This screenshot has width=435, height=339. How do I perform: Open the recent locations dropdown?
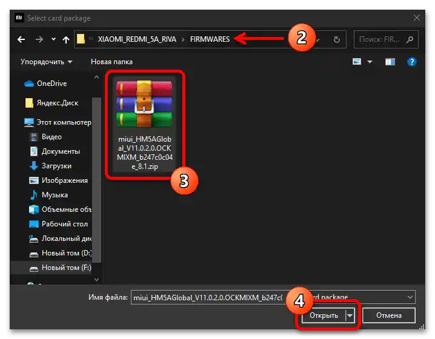[x=53, y=39]
